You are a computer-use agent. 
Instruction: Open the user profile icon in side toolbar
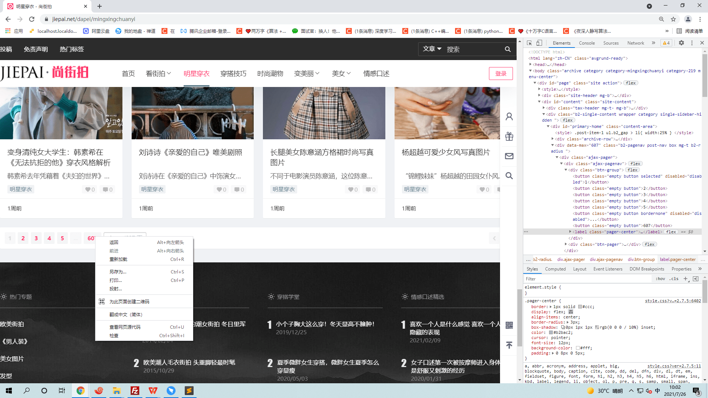coord(509,117)
